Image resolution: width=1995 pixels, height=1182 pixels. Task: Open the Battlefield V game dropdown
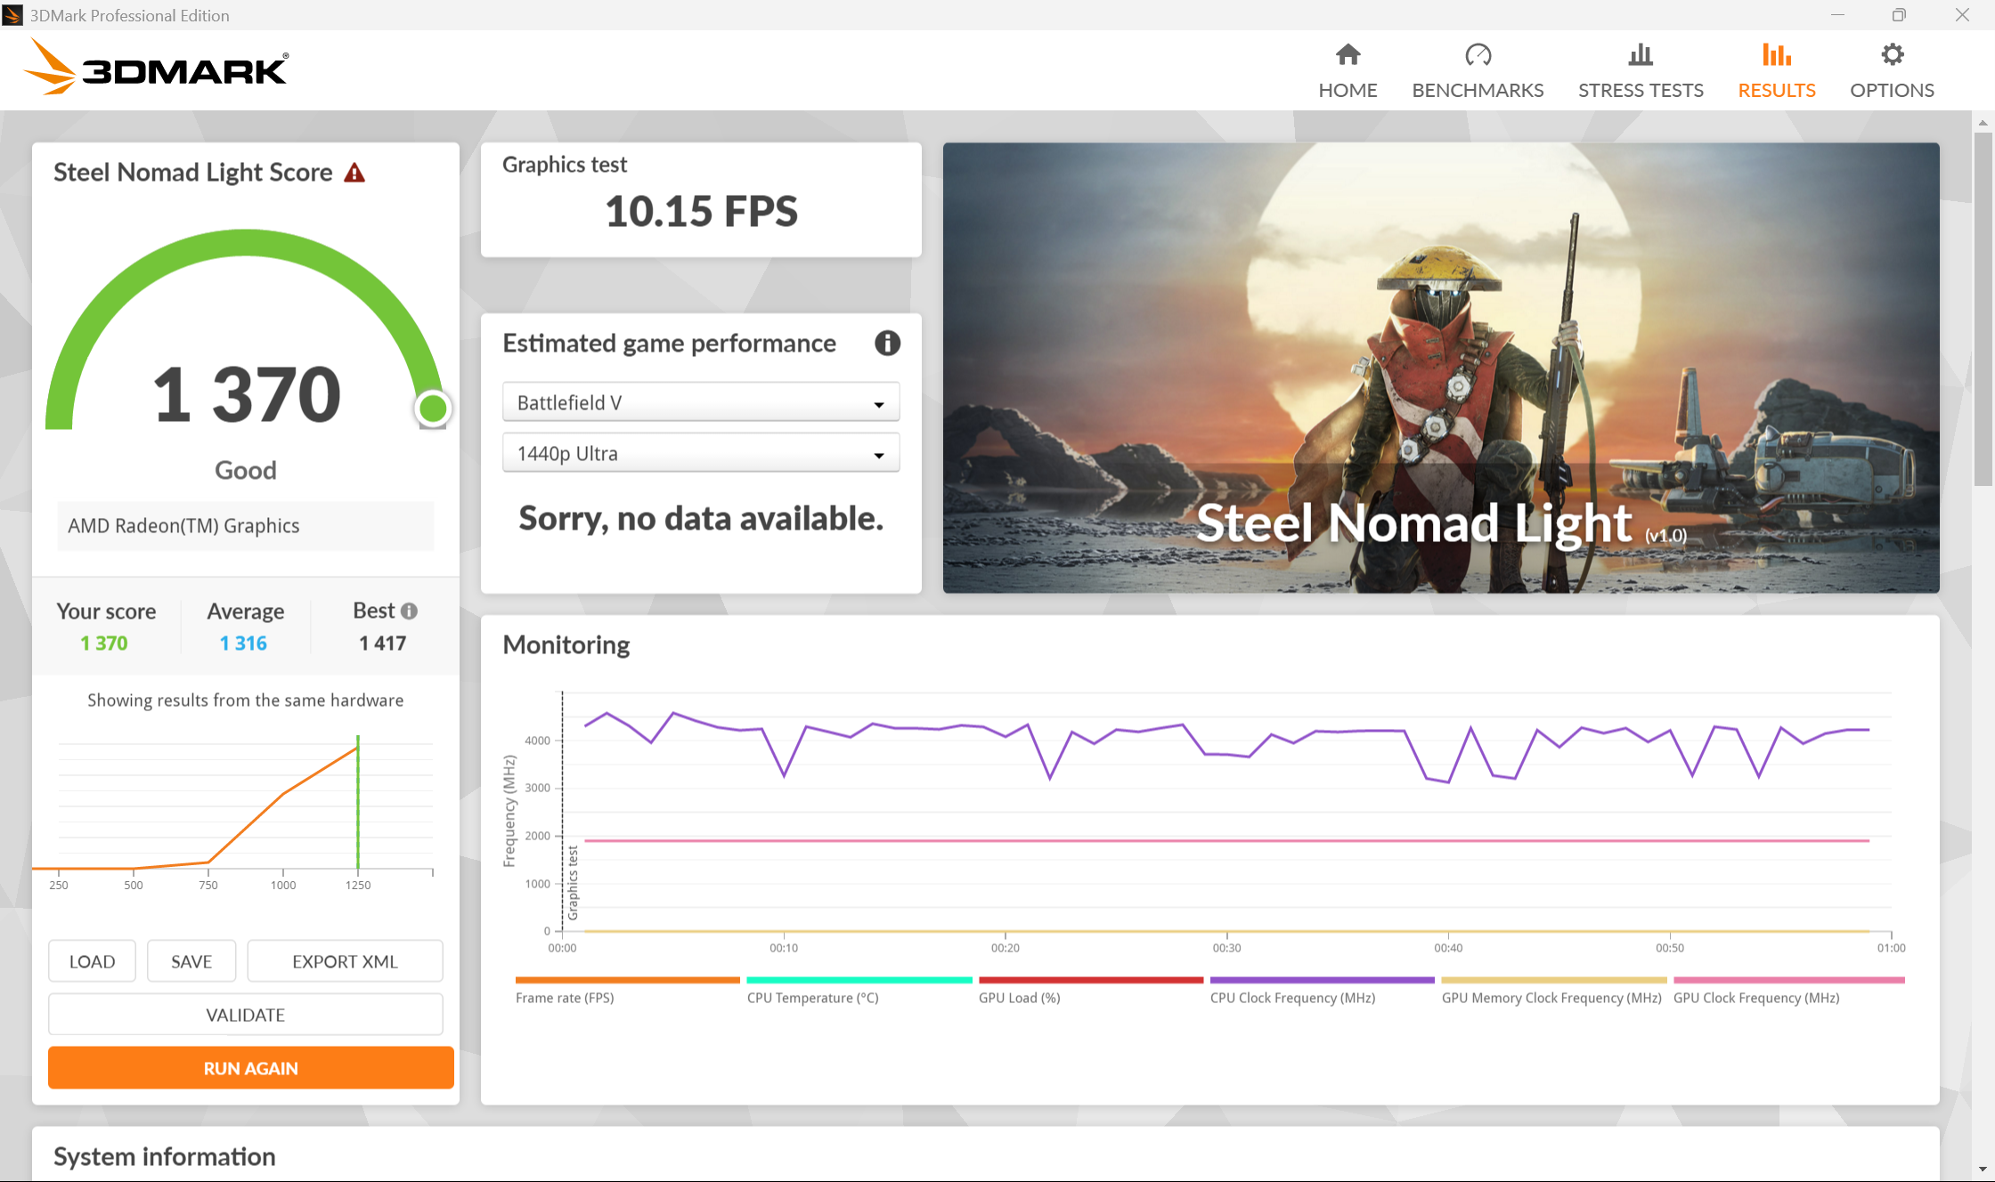point(701,402)
